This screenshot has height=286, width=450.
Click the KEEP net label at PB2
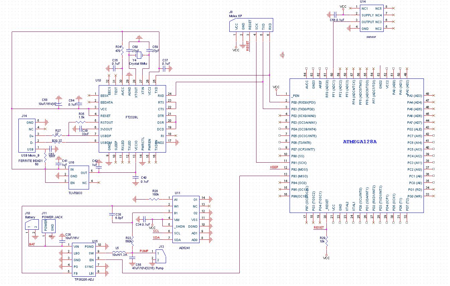274,167
